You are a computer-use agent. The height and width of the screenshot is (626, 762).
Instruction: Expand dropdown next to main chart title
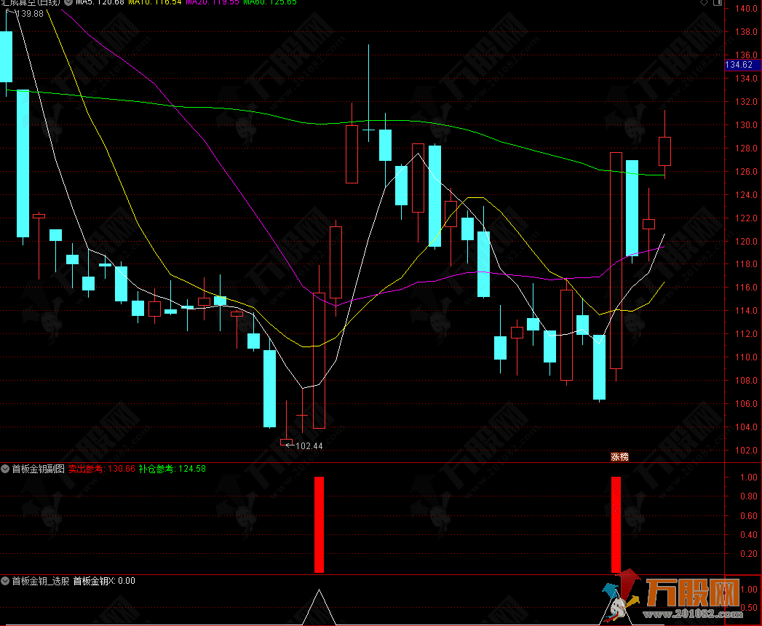click(x=68, y=3)
